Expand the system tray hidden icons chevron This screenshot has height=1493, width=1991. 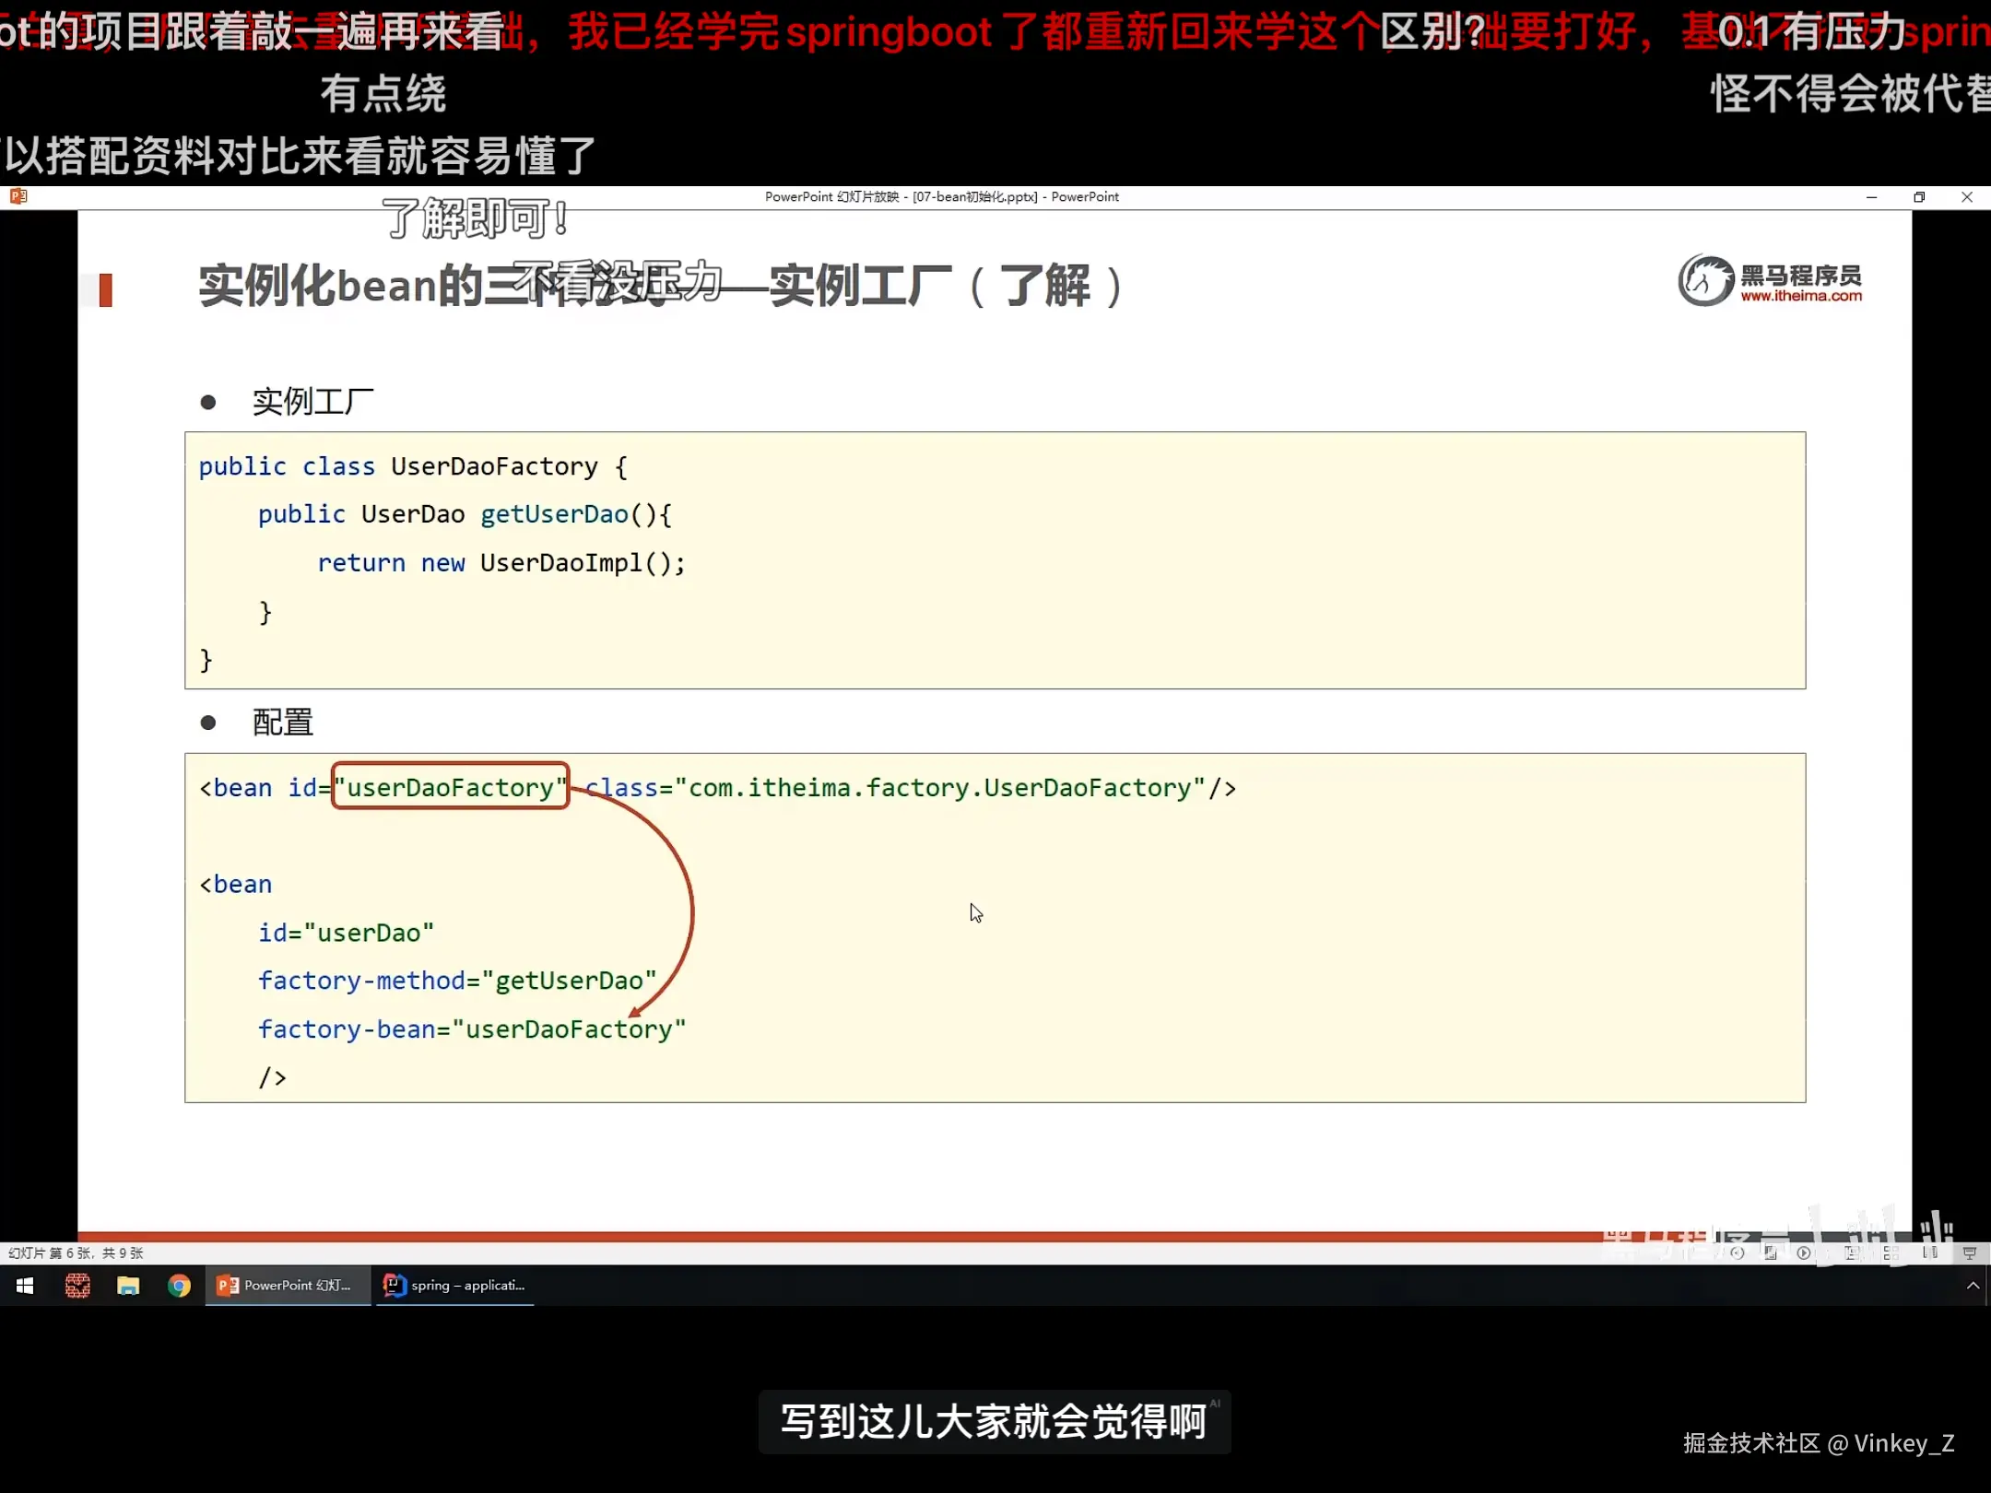pyautogui.click(x=1973, y=1286)
